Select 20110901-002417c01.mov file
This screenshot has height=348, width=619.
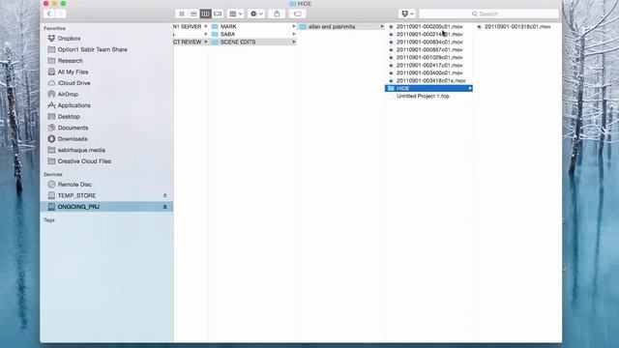coord(429,65)
